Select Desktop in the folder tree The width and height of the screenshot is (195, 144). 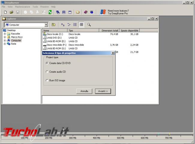click(11, 30)
